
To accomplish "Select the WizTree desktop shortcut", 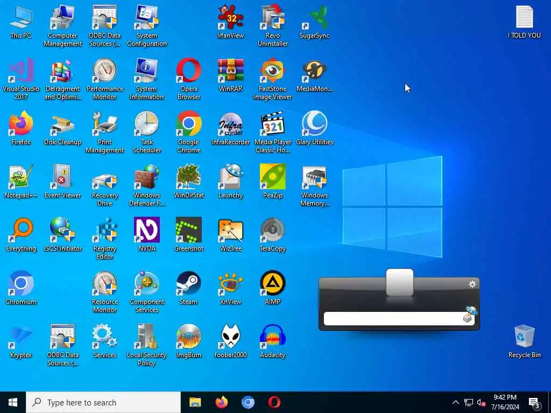I will click(x=230, y=235).
